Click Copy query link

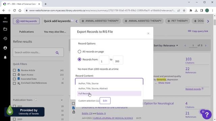tap(198, 31)
